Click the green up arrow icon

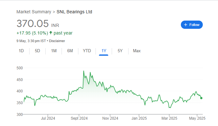point(51,33)
